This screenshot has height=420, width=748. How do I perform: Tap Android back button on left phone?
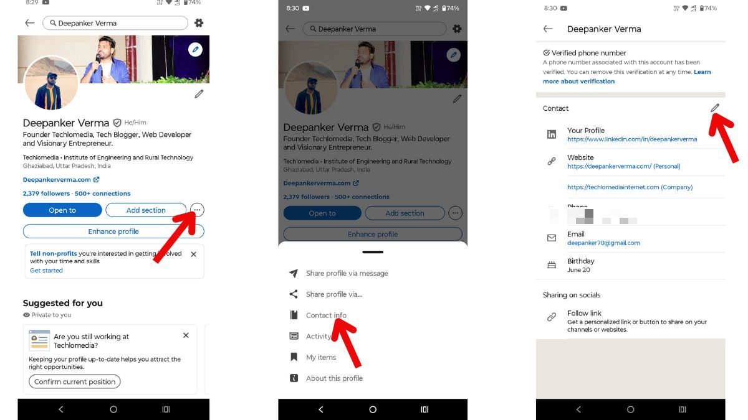[60, 409]
